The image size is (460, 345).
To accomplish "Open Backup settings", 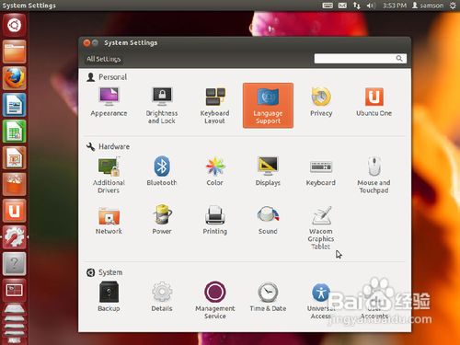I will click(109, 297).
